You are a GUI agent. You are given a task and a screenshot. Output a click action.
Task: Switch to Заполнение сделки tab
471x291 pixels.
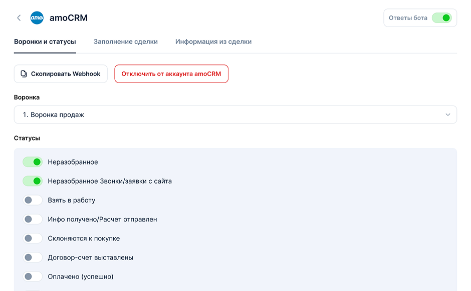(x=126, y=41)
